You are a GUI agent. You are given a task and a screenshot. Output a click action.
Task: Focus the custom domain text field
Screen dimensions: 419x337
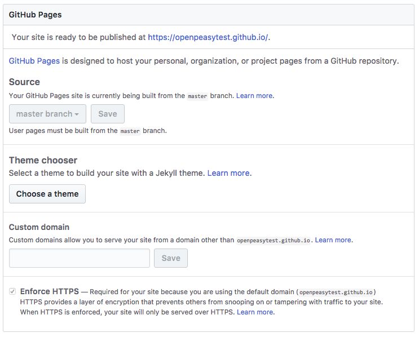click(x=80, y=258)
